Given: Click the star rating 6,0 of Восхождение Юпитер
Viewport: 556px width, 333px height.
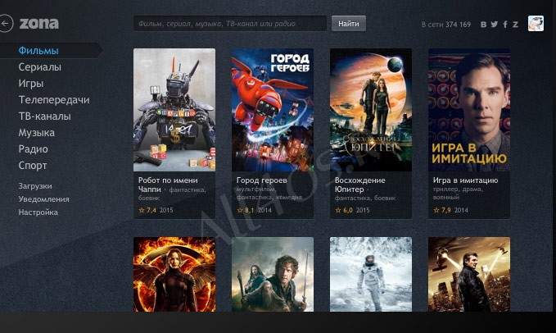Looking at the screenshot, I should pyautogui.click(x=344, y=210).
